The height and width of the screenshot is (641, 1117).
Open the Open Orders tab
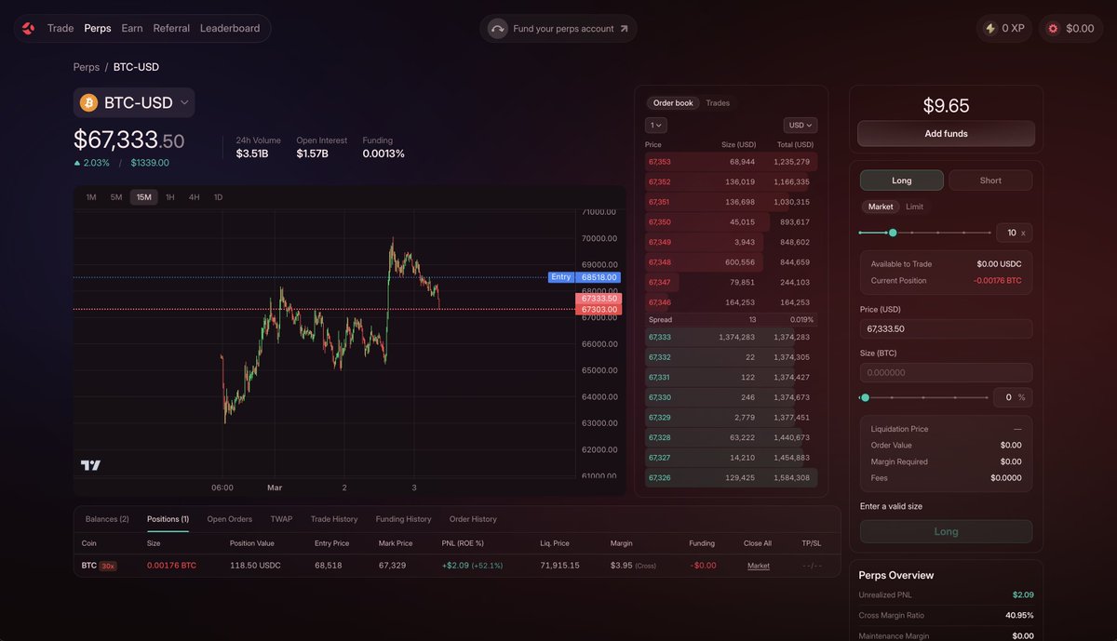point(230,519)
